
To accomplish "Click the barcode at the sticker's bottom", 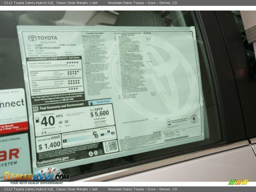I will (177, 138).
